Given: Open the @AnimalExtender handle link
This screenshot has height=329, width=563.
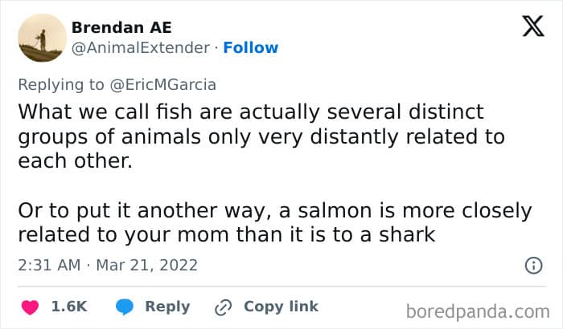Looking at the screenshot, I should [140, 47].
